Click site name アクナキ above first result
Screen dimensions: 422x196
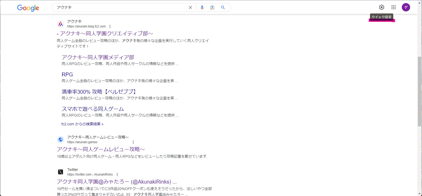pyautogui.click(x=74, y=21)
